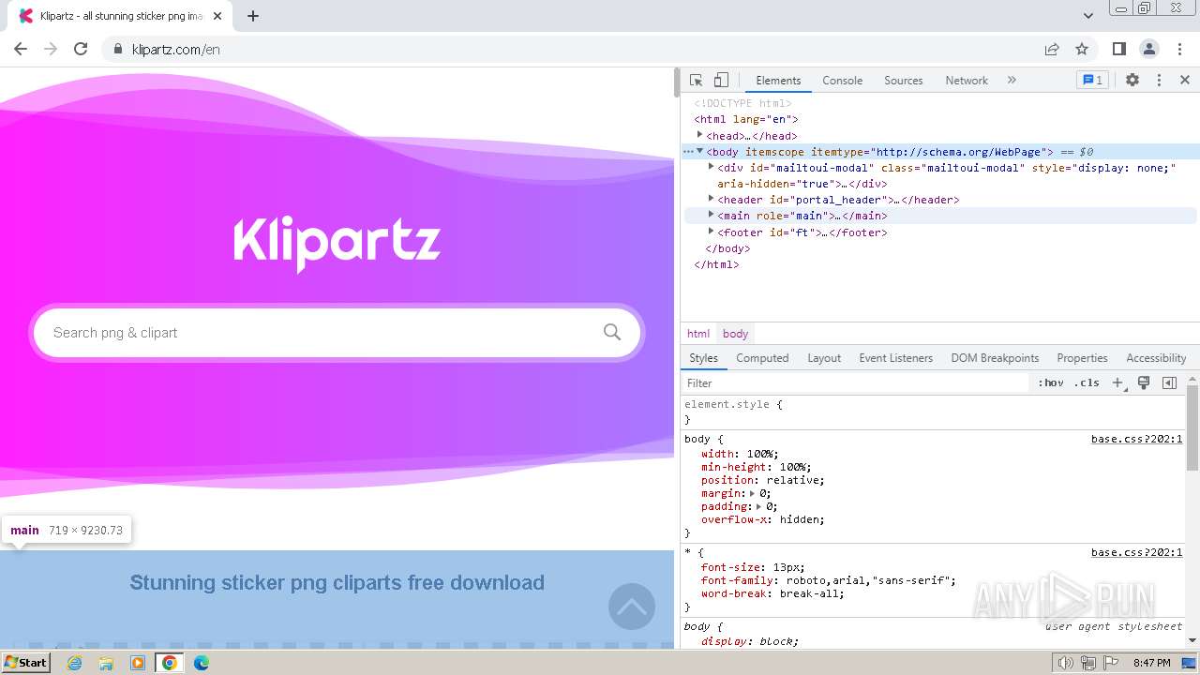The image size is (1200, 675).
Task: Expand the footer ft node
Action: (711, 232)
